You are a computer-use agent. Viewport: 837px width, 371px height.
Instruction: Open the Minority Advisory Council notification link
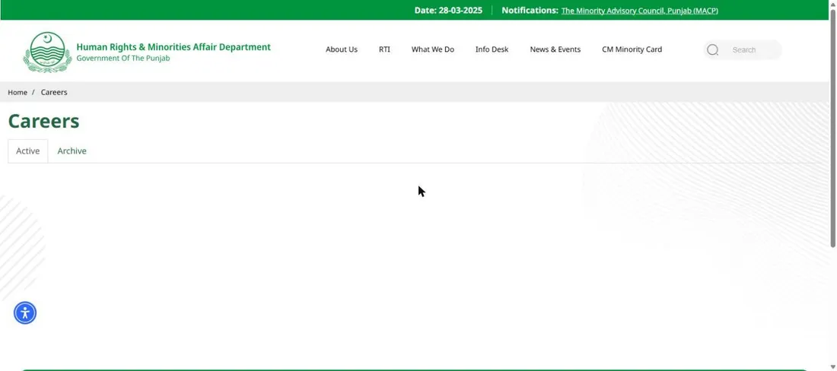tap(639, 11)
